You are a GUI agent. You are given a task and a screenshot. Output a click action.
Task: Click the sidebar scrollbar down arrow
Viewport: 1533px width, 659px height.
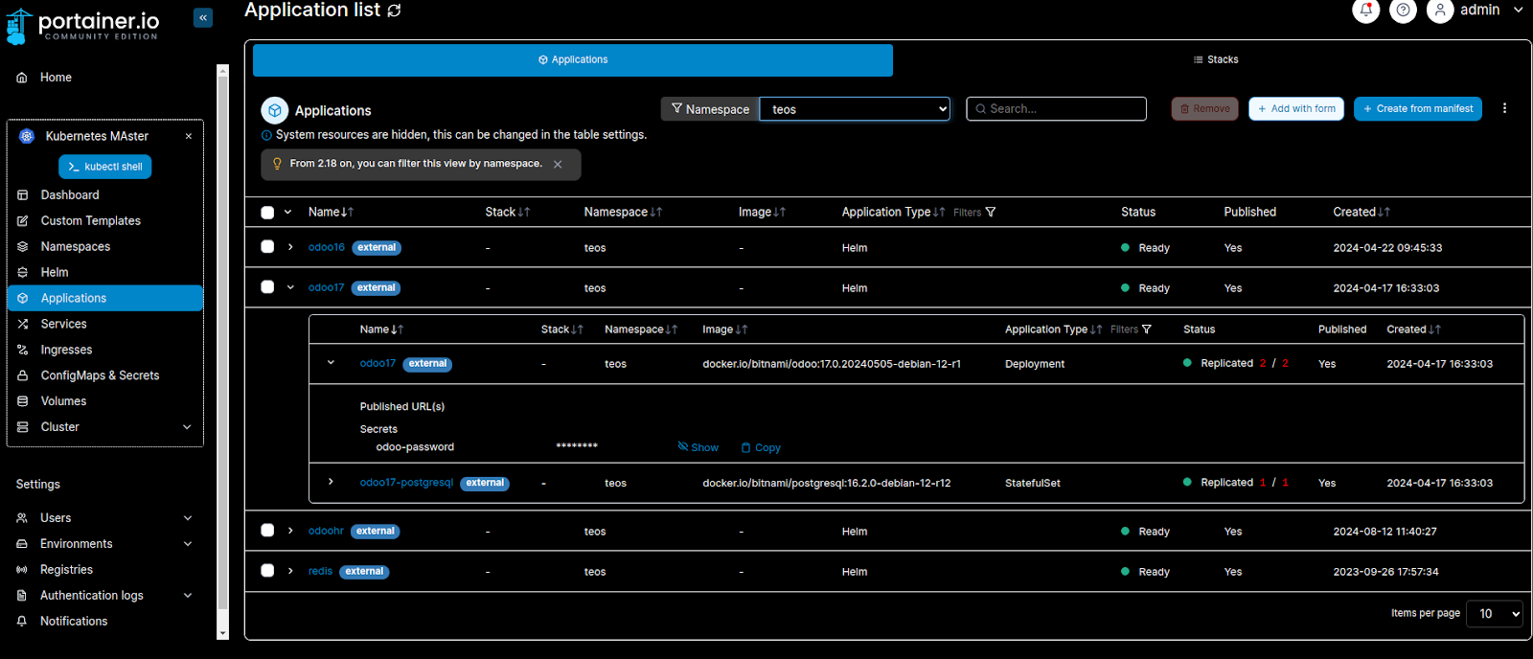tap(223, 633)
